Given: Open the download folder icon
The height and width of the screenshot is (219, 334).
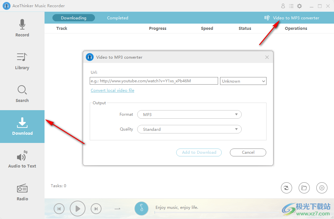Looking at the screenshot, I should click(304, 188).
